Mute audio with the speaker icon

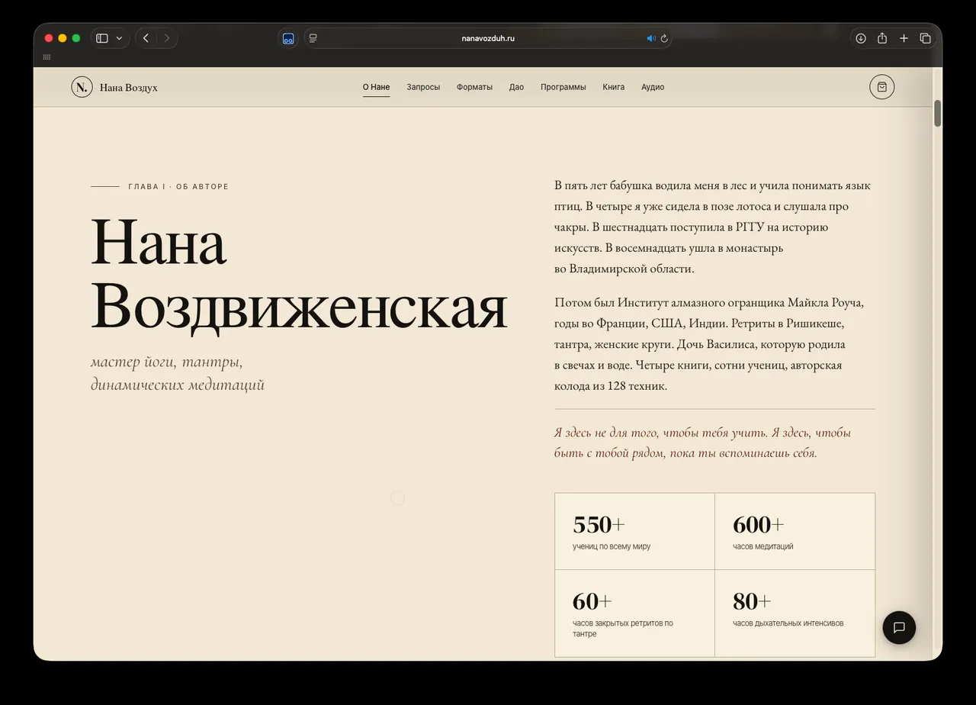651,38
